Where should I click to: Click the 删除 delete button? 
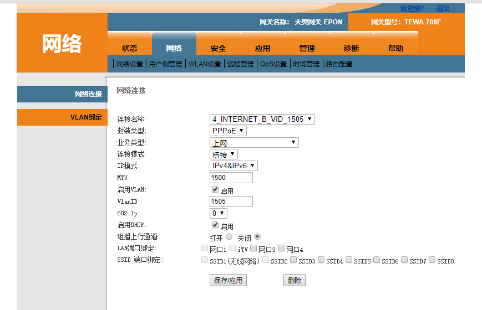(295, 280)
